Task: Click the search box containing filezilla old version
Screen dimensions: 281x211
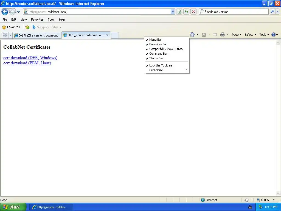Action: (x=234, y=12)
